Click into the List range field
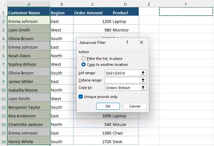Screen dimensions: 214x146 pos(122,73)
